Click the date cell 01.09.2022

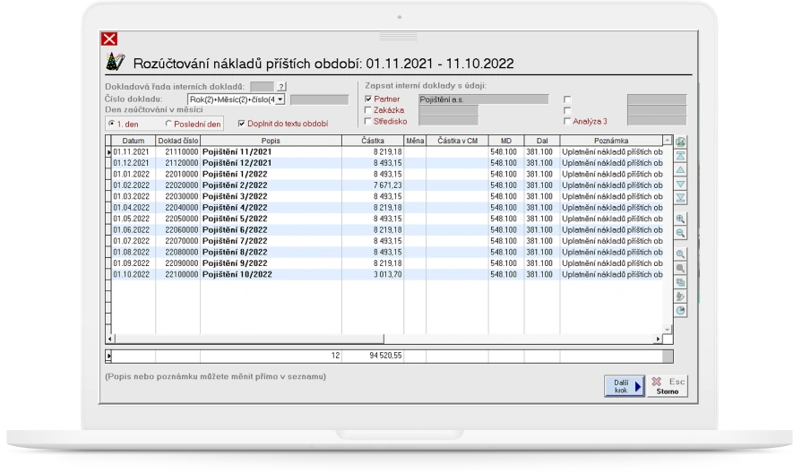134,263
